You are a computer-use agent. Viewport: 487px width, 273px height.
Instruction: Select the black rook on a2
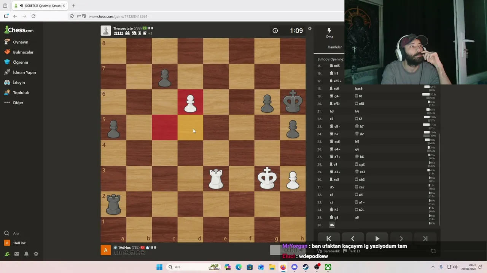(113, 204)
